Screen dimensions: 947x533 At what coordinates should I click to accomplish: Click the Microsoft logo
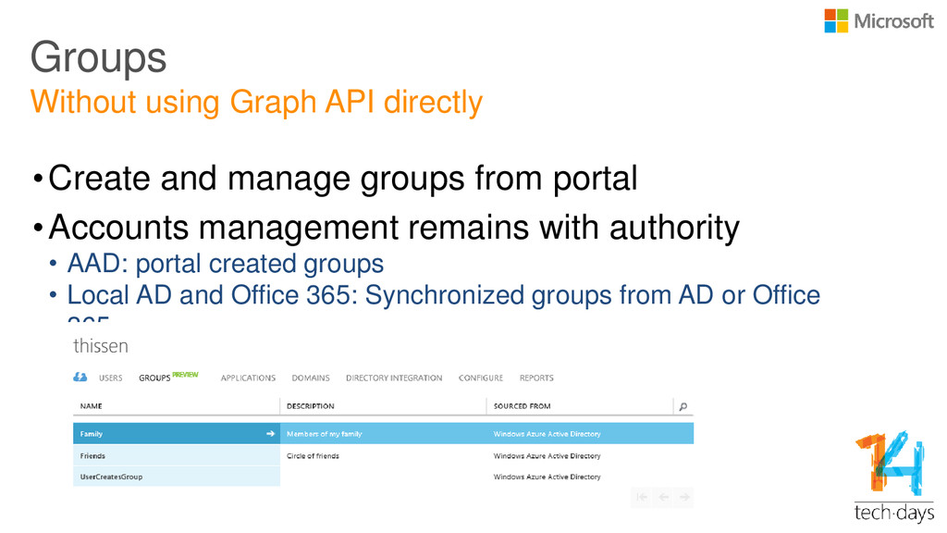pos(879,21)
